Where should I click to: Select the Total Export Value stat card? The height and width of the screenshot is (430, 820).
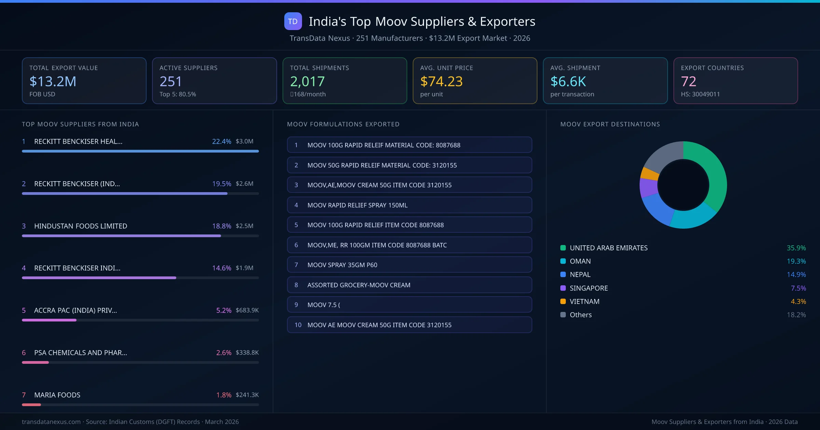[x=84, y=81]
